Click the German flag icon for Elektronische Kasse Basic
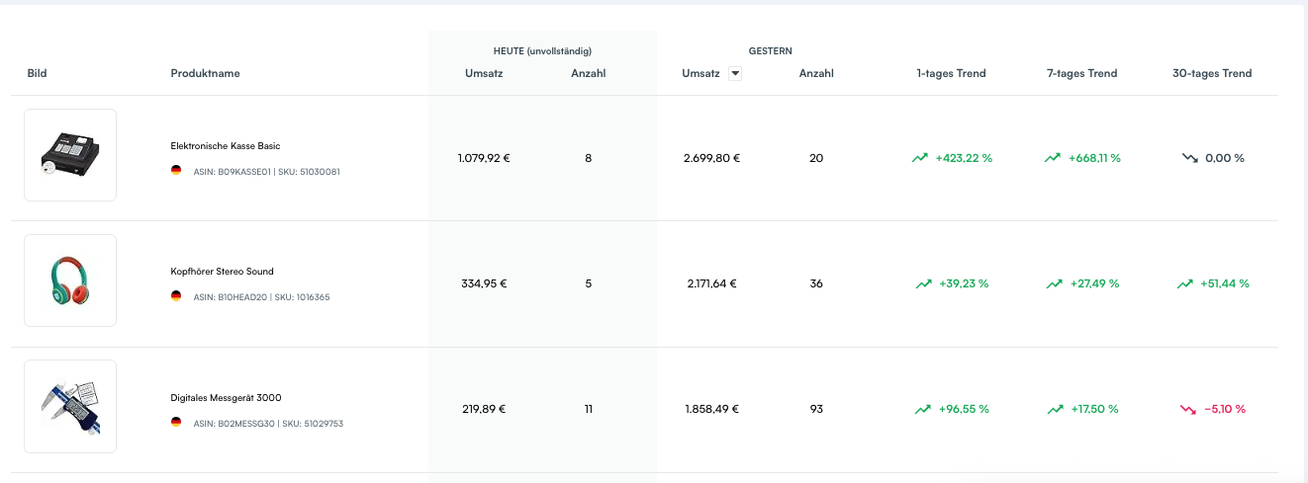 [x=176, y=171]
